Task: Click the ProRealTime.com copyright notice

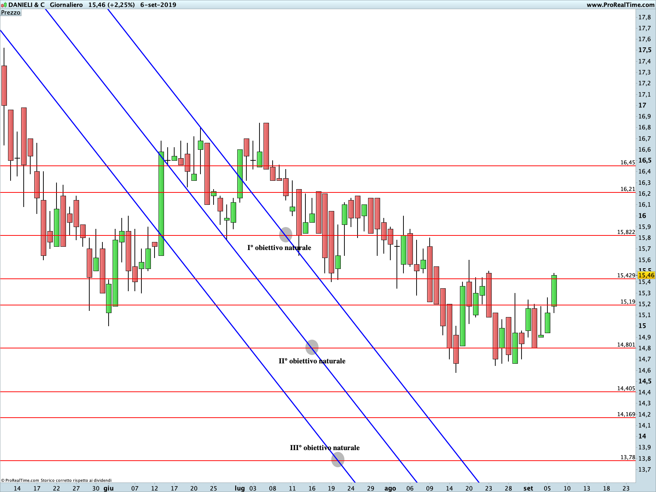Action: (x=56, y=480)
